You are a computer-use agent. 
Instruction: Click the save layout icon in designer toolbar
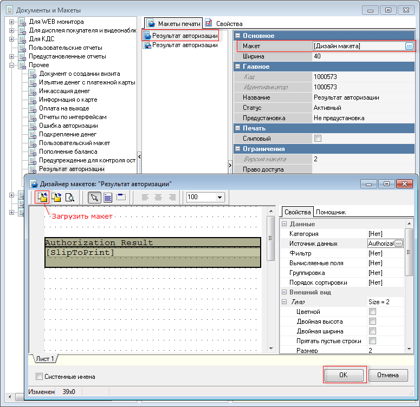click(56, 198)
